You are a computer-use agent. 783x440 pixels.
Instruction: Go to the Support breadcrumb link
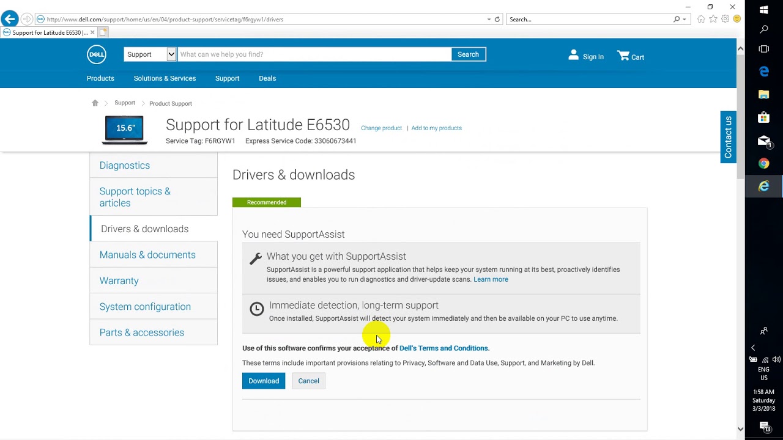click(x=125, y=103)
